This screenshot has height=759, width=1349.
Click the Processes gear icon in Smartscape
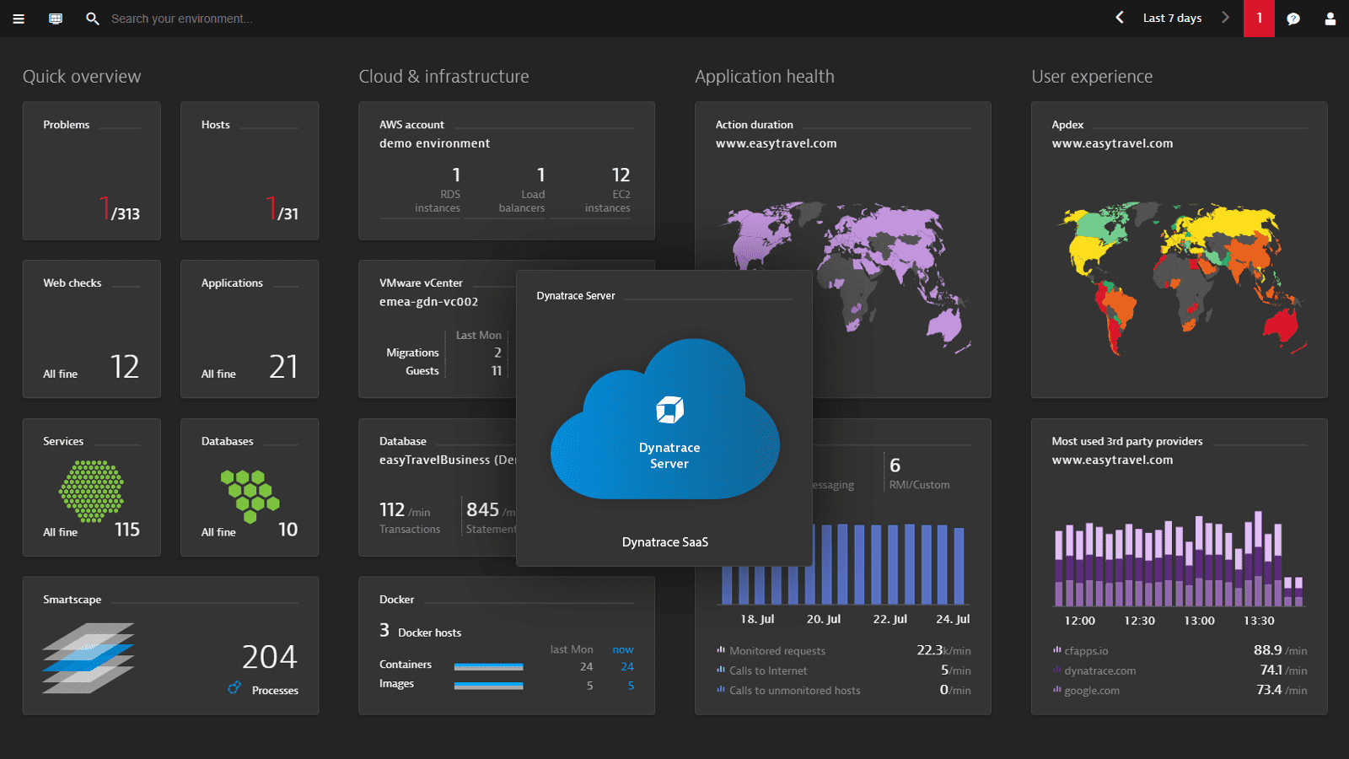tap(234, 688)
